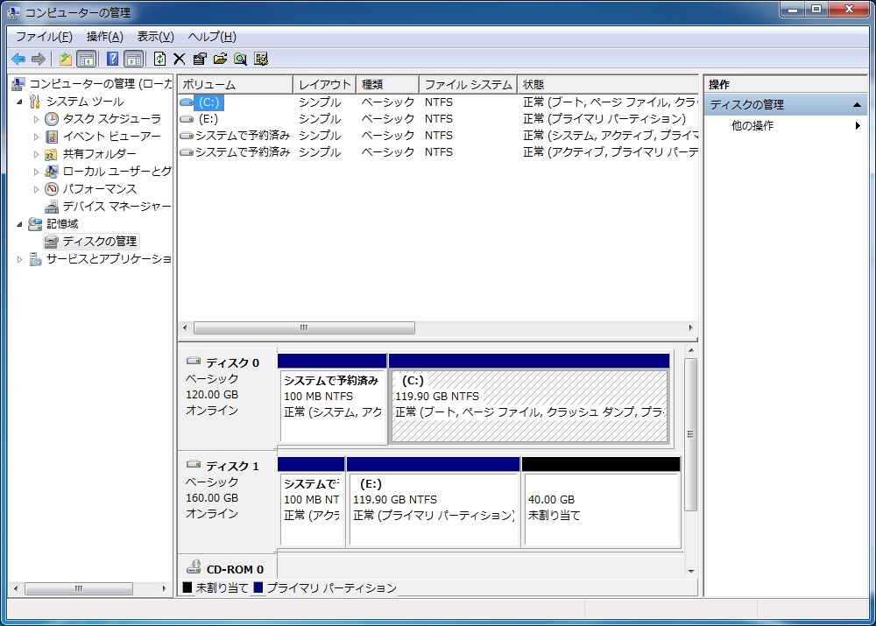Open help with the question mark icon
This screenshot has height=626, width=876.
[x=112, y=59]
